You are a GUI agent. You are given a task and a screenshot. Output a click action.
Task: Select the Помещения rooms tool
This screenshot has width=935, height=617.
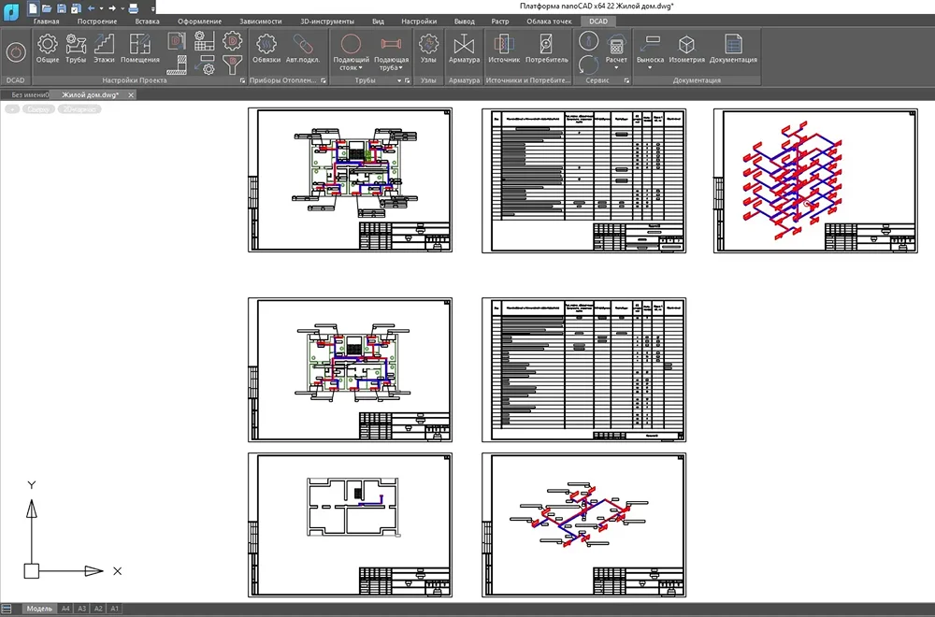coord(140,48)
